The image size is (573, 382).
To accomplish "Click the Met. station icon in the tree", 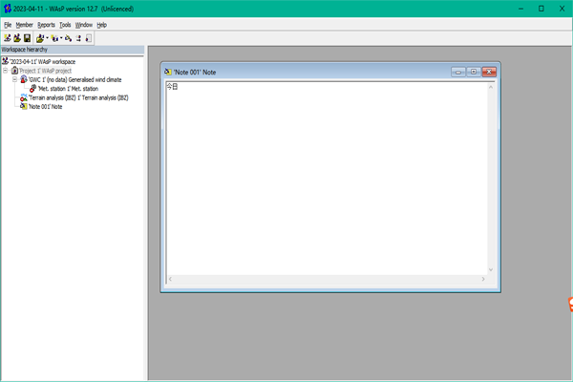I will tap(32, 89).
